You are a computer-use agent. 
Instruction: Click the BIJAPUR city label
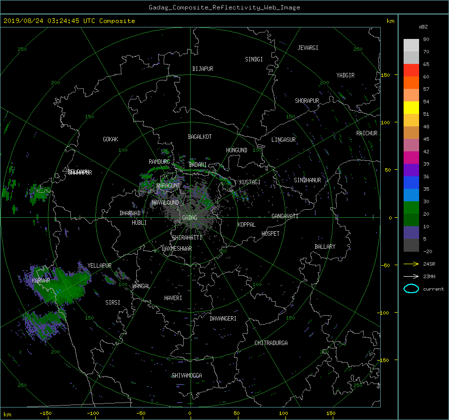click(x=203, y=69)
